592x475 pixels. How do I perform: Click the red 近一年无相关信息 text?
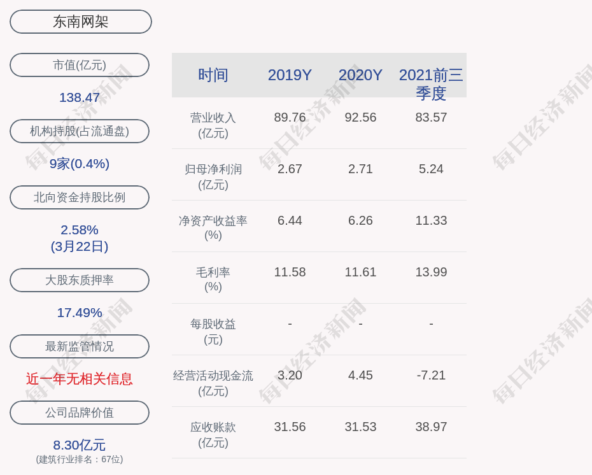click(x=80, y=379)
